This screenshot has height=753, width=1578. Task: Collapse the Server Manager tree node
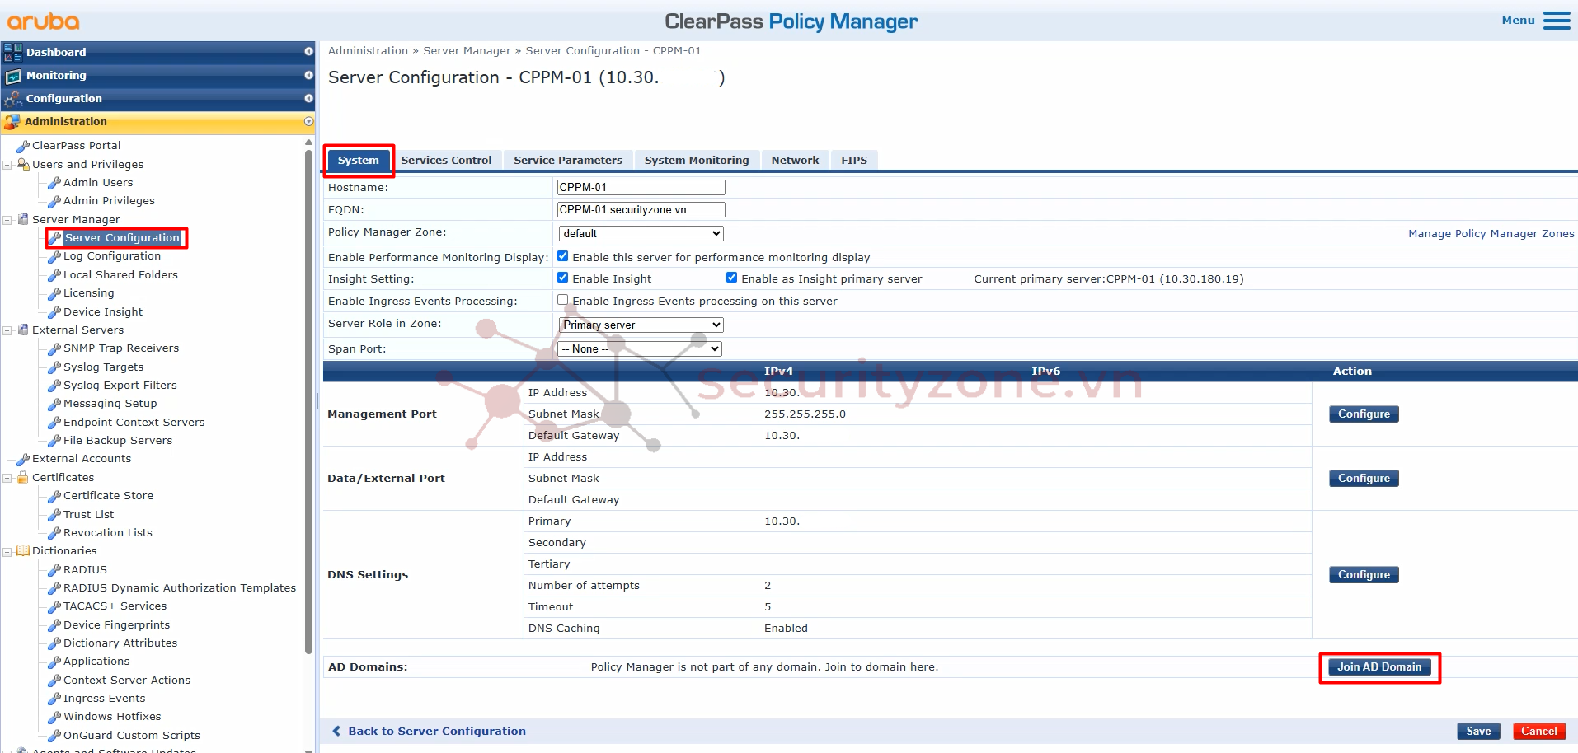tap(7, 220)
